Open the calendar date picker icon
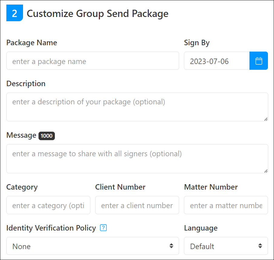 [x=259, y=61]
